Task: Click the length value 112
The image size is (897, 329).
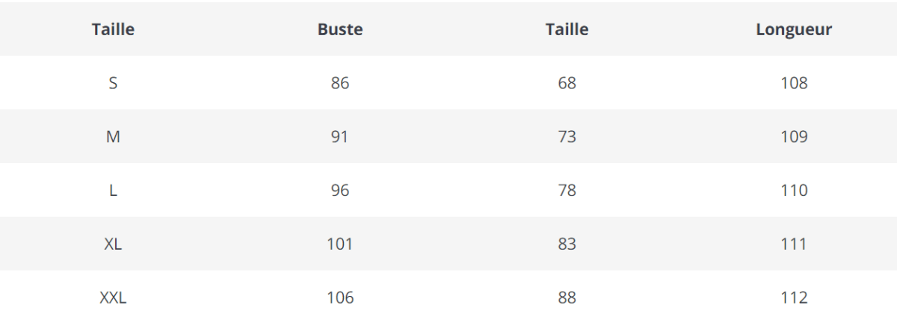Action: [794, 298]
